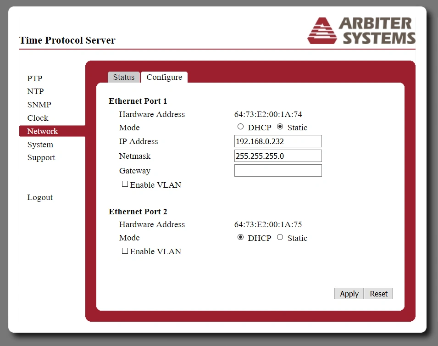The image size is (438, 346).
Task: Choose Static mode for Ethernet Port 1
Action: click(x=280, y=127)
